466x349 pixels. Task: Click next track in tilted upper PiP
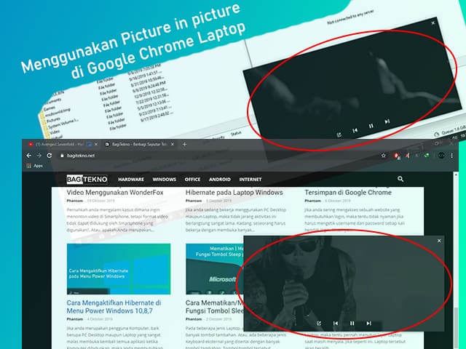pyautogui.click(x=387, y=121)
